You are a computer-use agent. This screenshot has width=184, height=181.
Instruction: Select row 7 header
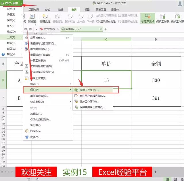tap(3, 98)
